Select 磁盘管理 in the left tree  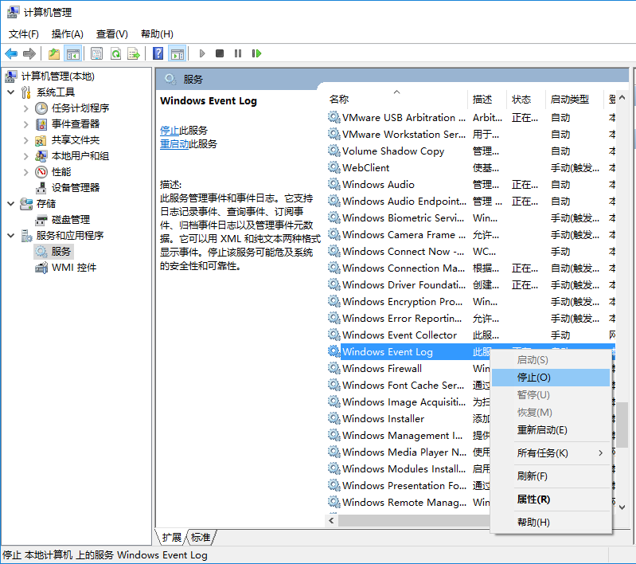[70, 220]
